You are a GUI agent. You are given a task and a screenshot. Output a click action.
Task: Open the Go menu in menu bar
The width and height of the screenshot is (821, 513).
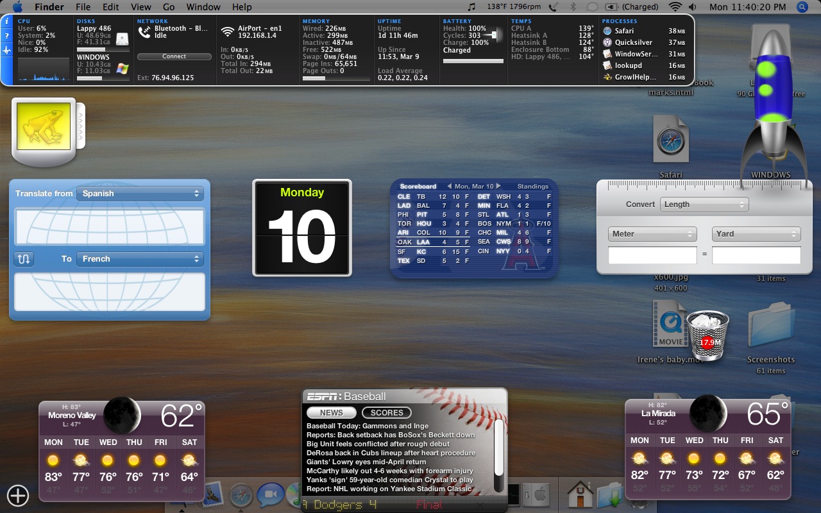click(x=169, y=7)
